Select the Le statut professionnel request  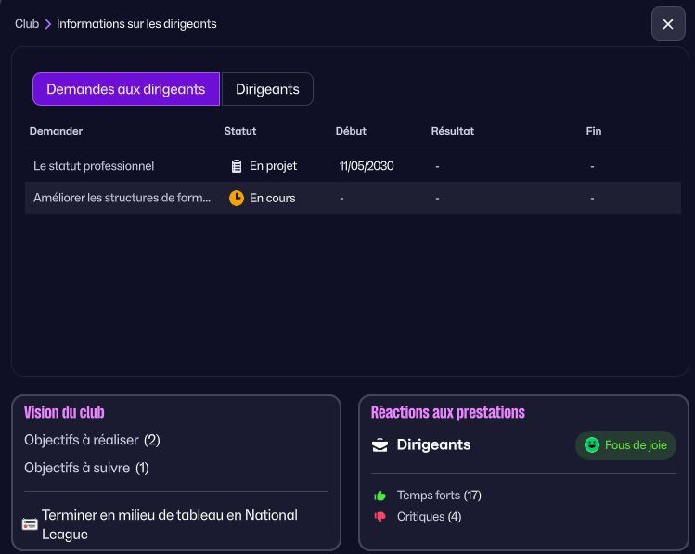tap(353, 166)
